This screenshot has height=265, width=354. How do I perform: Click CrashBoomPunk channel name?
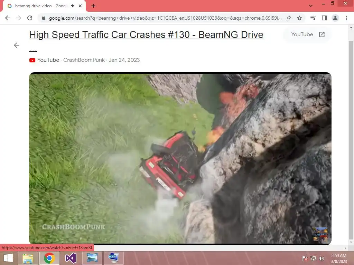pyautogui.click(x=84, y=60)
